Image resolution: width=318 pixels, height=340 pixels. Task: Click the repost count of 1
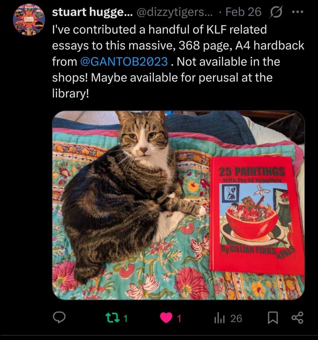(x=126, y=318)
